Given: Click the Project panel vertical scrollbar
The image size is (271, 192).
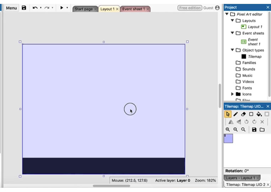Looking at the screenshot, I should pos(269,54).
